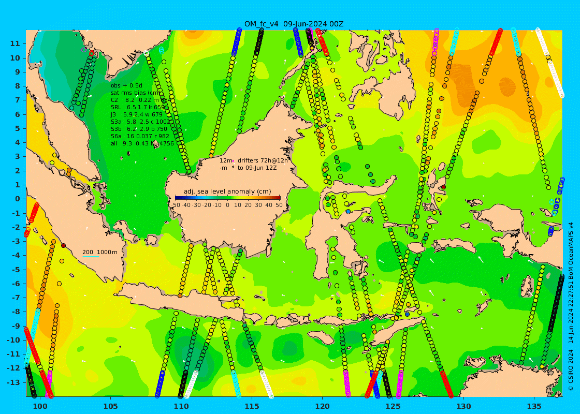Click latitude axis label 8
This screenshot has width=580, height=414.
[17, 86]
